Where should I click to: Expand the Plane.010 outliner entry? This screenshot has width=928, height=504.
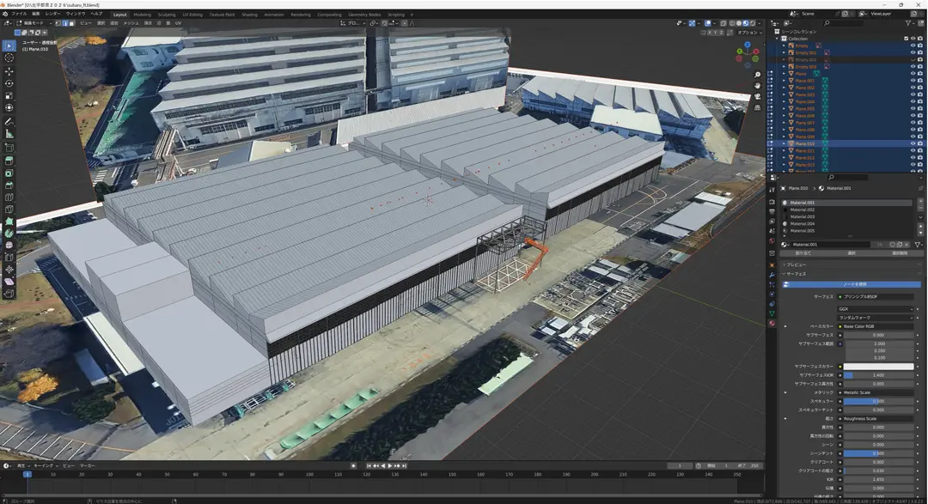tap(785, 143)
